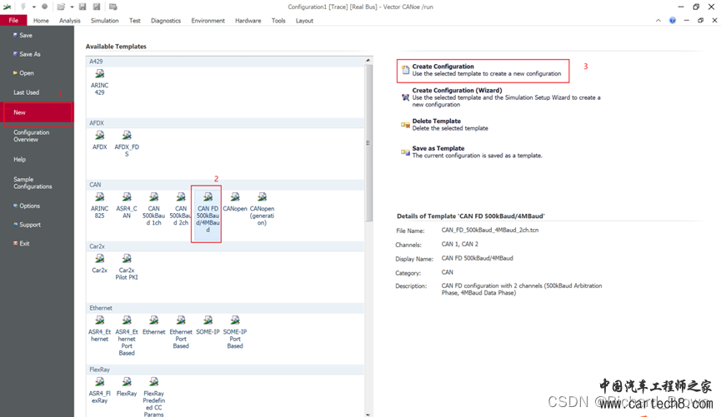Collapse the ribbon with the top-right chevron
The height and width of the screenshot is (417, 721).
click(658, 21)
